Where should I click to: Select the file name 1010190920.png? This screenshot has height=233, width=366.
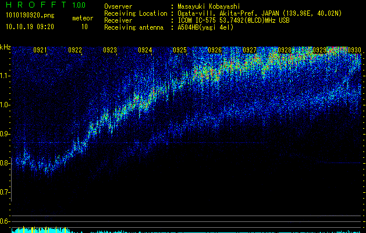pyautogui.click(x=30, y=15)
